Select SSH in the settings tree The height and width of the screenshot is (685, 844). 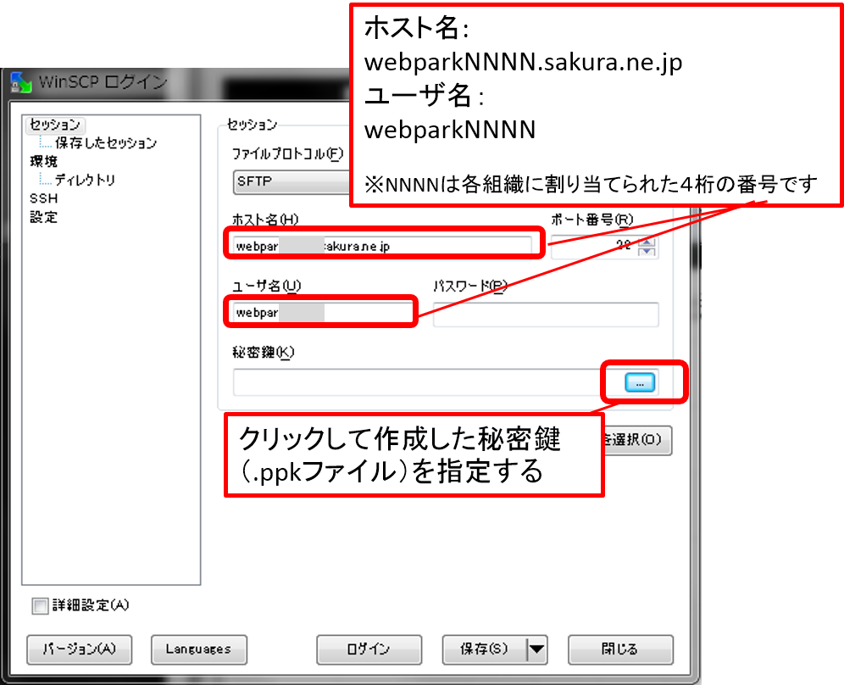(x=43, y=198)
